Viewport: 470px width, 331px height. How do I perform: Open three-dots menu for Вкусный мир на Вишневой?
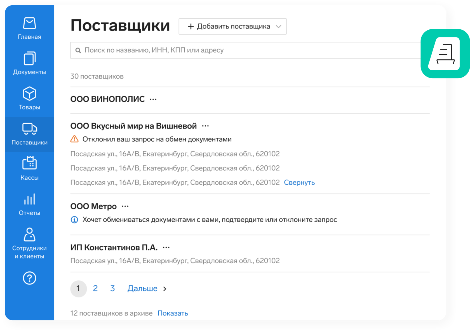coord(205,126)
